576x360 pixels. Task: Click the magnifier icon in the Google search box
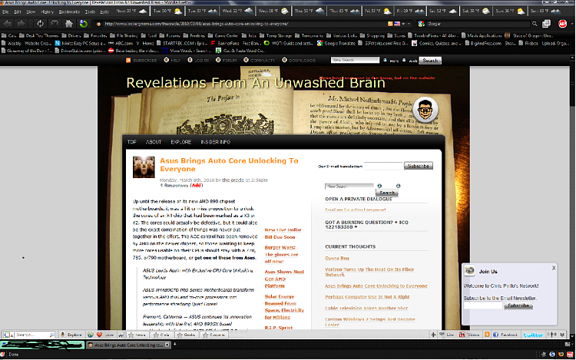[x=535, y=24]
